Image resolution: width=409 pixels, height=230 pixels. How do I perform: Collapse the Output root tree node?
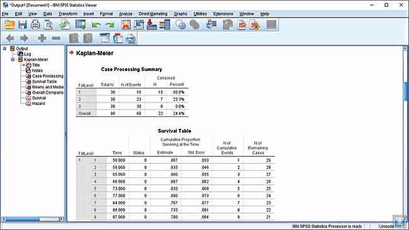coord(4,48)
